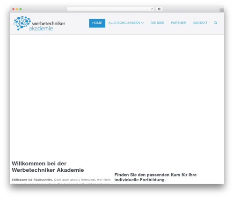Click the werbetechniker akademie brain logo

pos(39,23)
